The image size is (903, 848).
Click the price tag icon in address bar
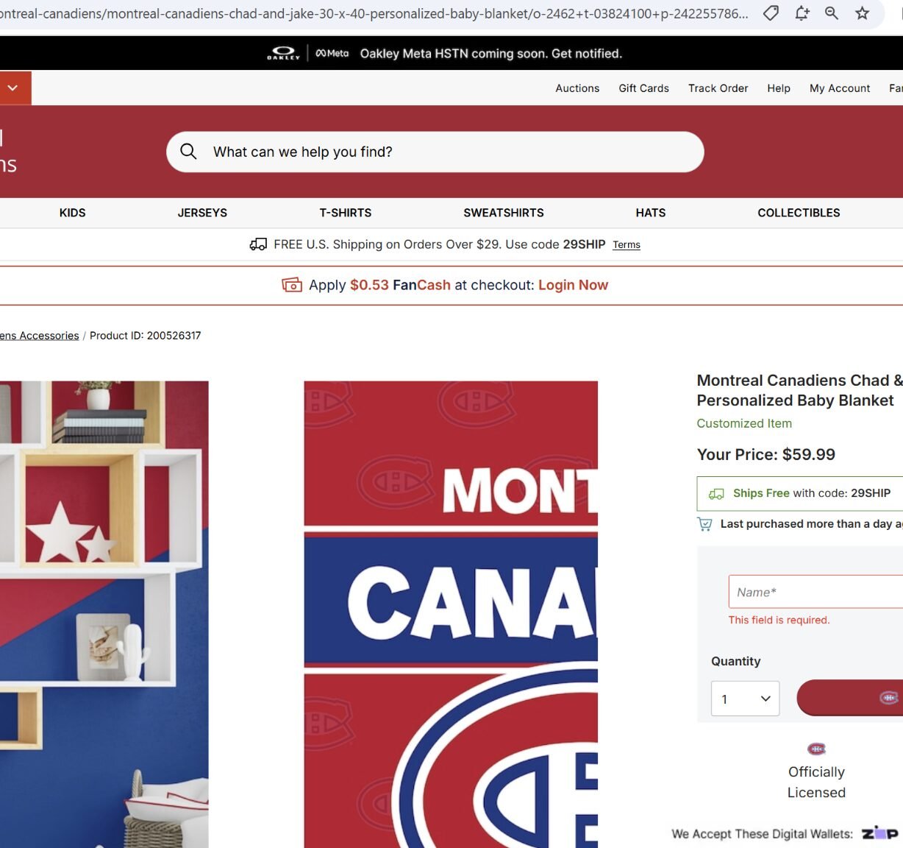[771, 13]
